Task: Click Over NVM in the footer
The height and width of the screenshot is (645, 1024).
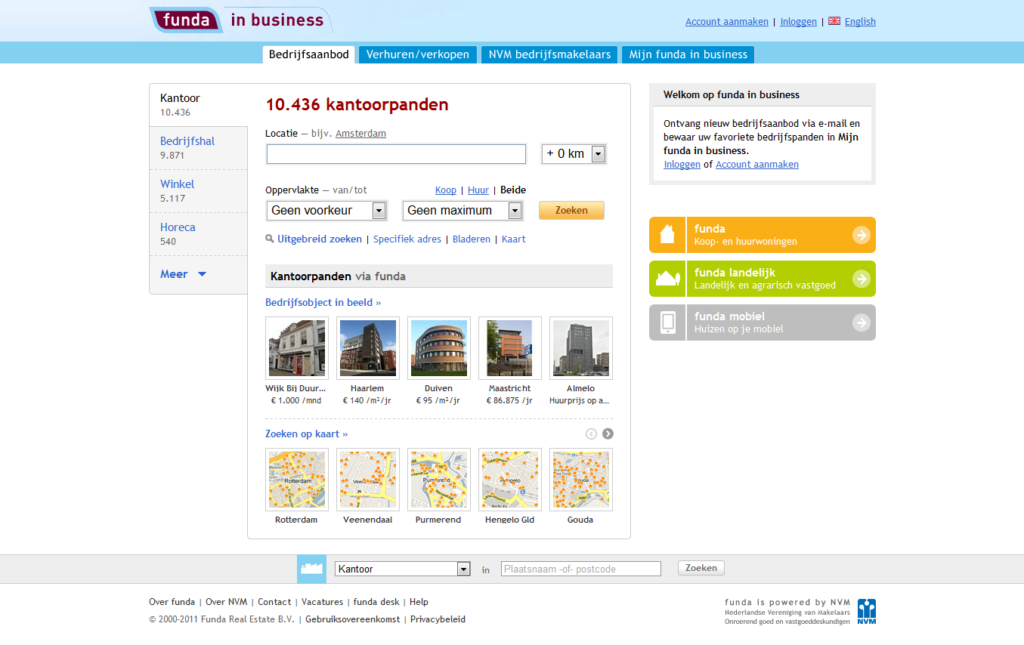Action: pyautogui.click(x=226, y=602)
